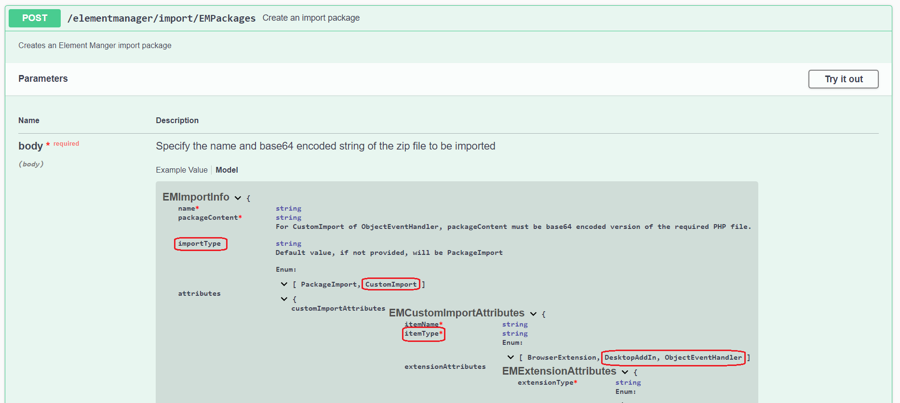
Task: Switch to the Example Value tab
Action: (181, 170)
